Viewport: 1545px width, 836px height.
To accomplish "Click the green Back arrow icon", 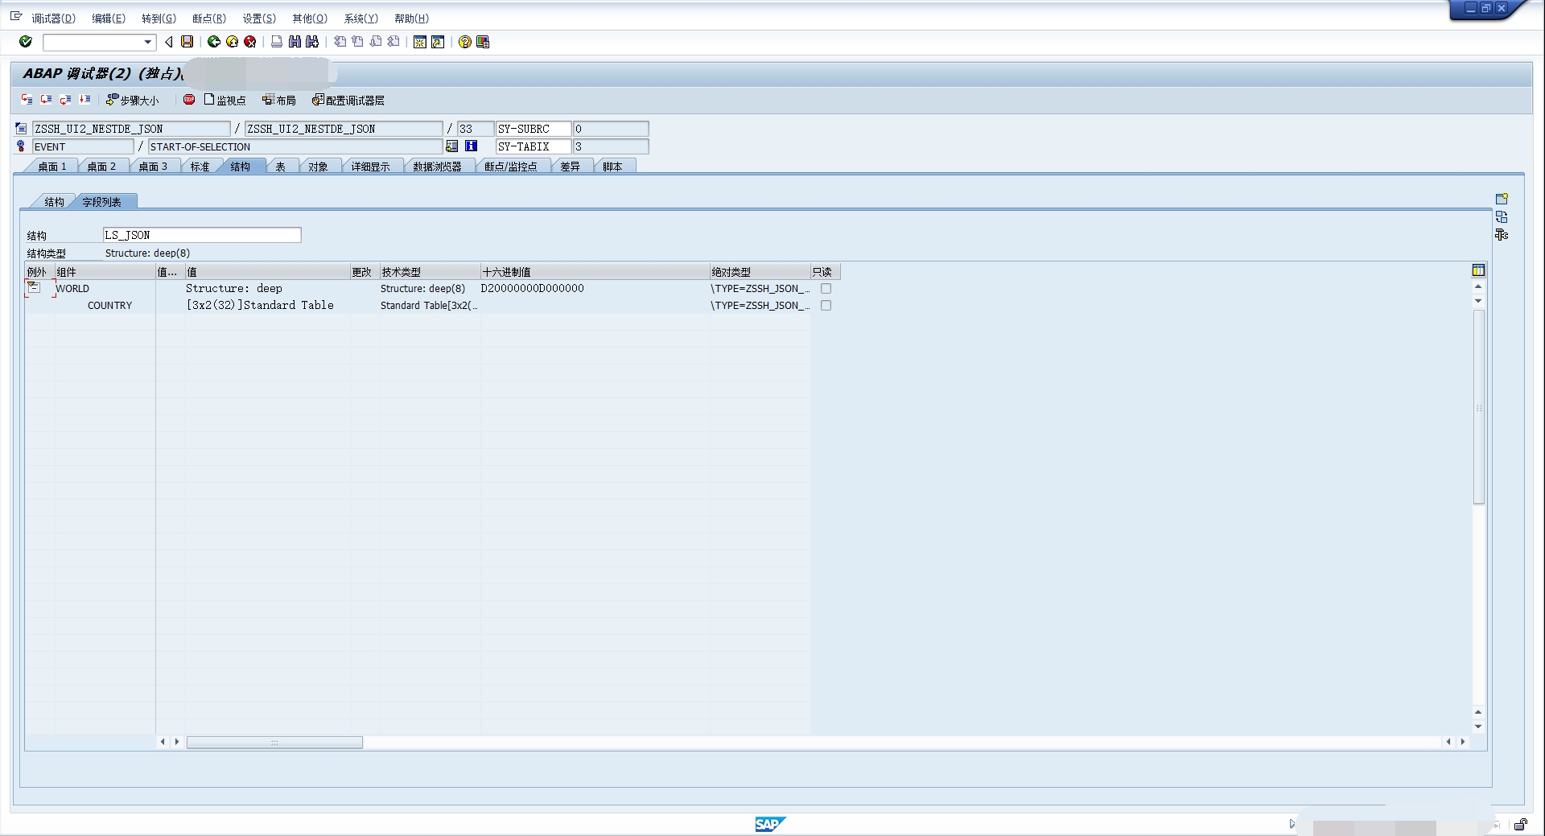I will tap(214, 42).
